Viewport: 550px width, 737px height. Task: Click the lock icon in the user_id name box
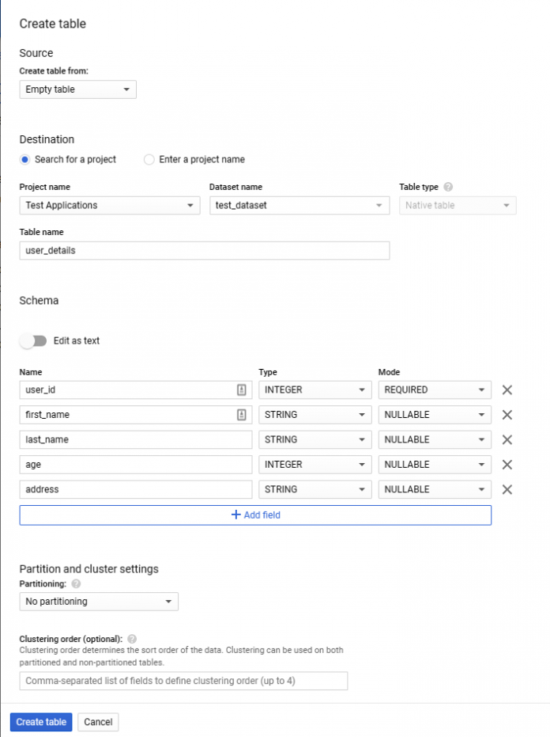coord(242,389)
